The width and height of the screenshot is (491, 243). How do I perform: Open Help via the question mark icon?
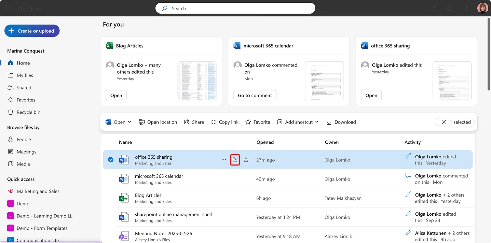tap(466, 8)
